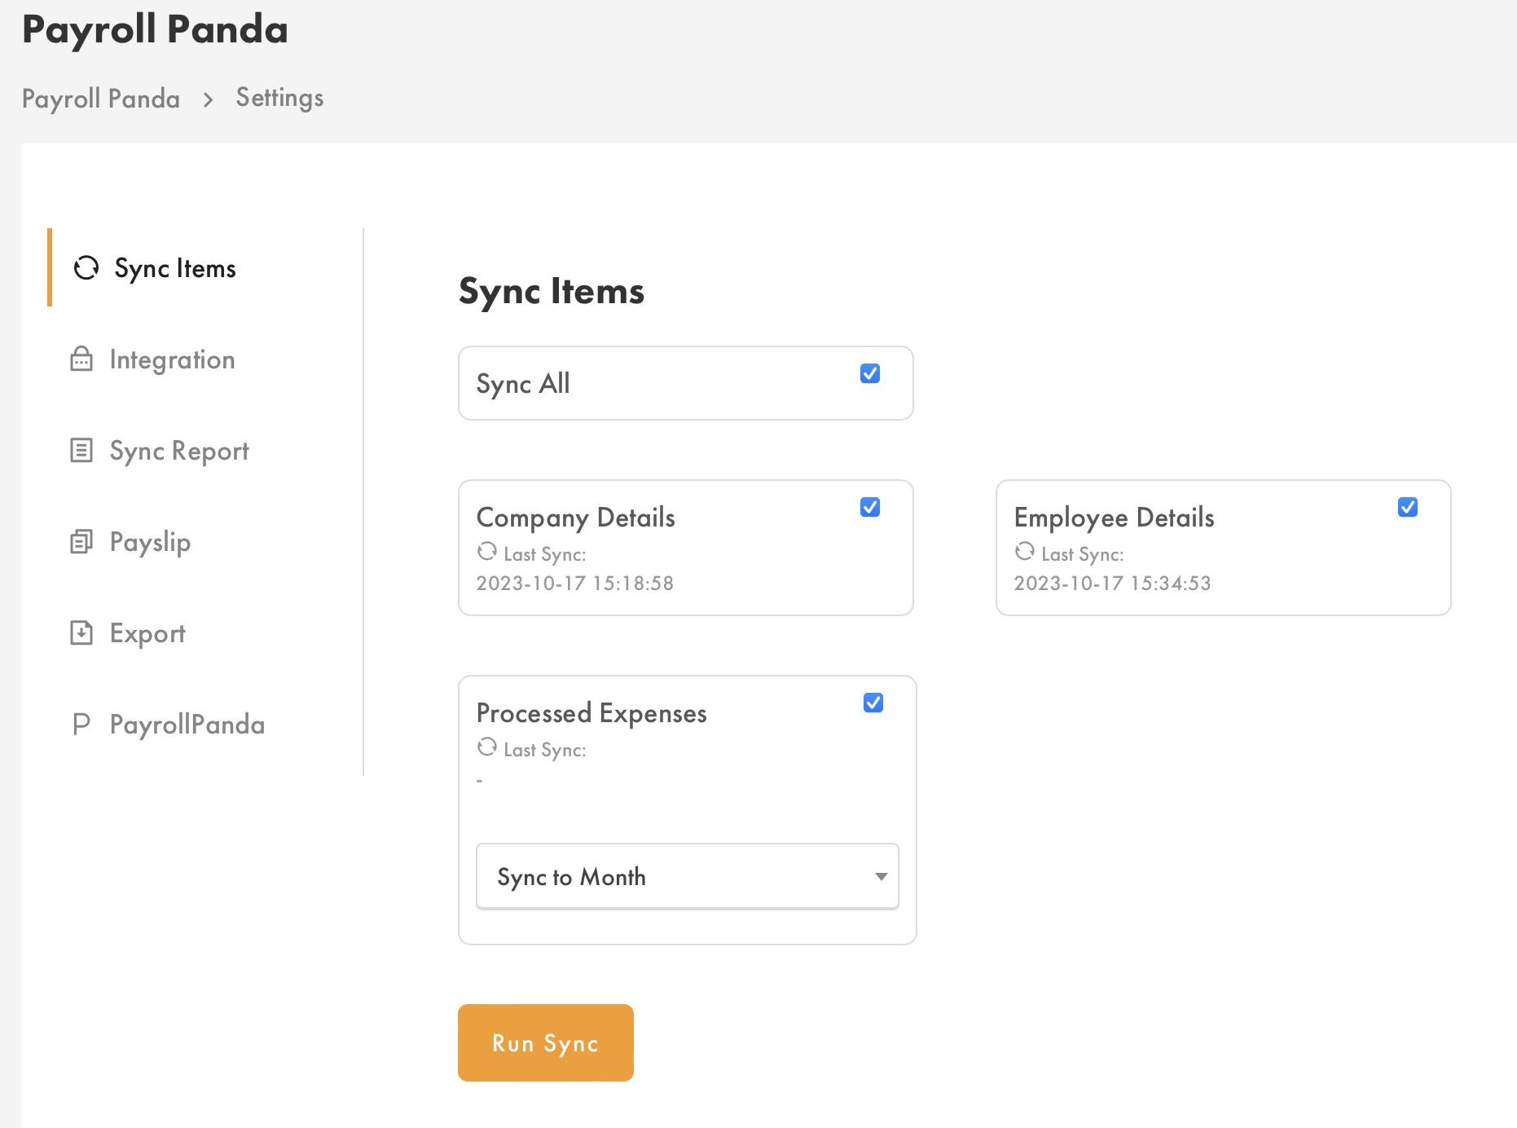This screenshot has height=1128, width=1517.
Task: Click the Employee Details card title
Action: [x=1114, y=518]
